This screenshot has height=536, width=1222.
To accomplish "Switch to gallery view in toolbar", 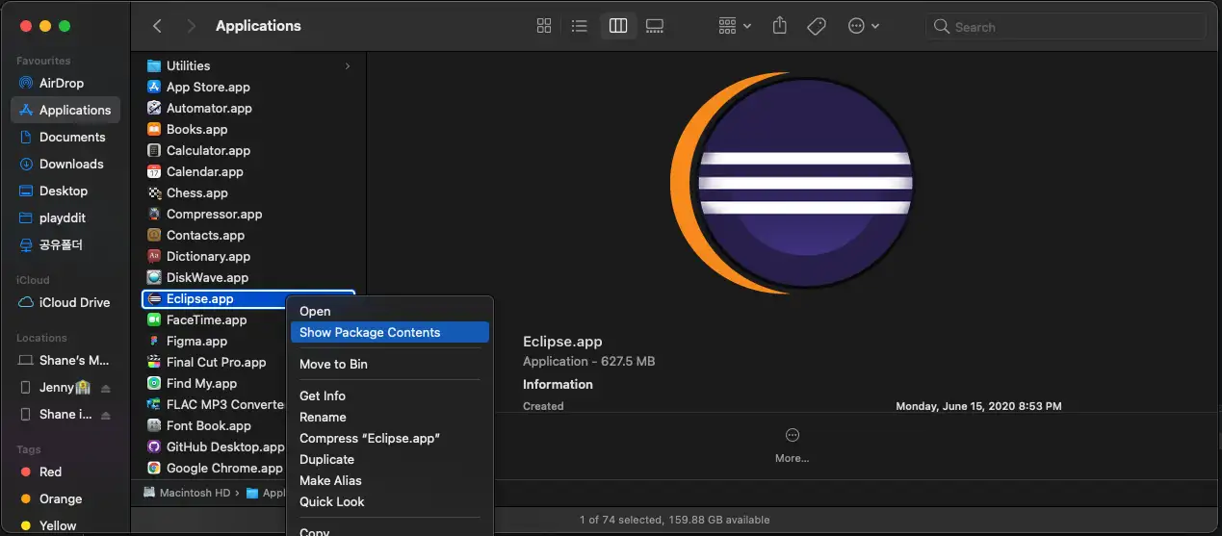I will click(x=655, y=26).
